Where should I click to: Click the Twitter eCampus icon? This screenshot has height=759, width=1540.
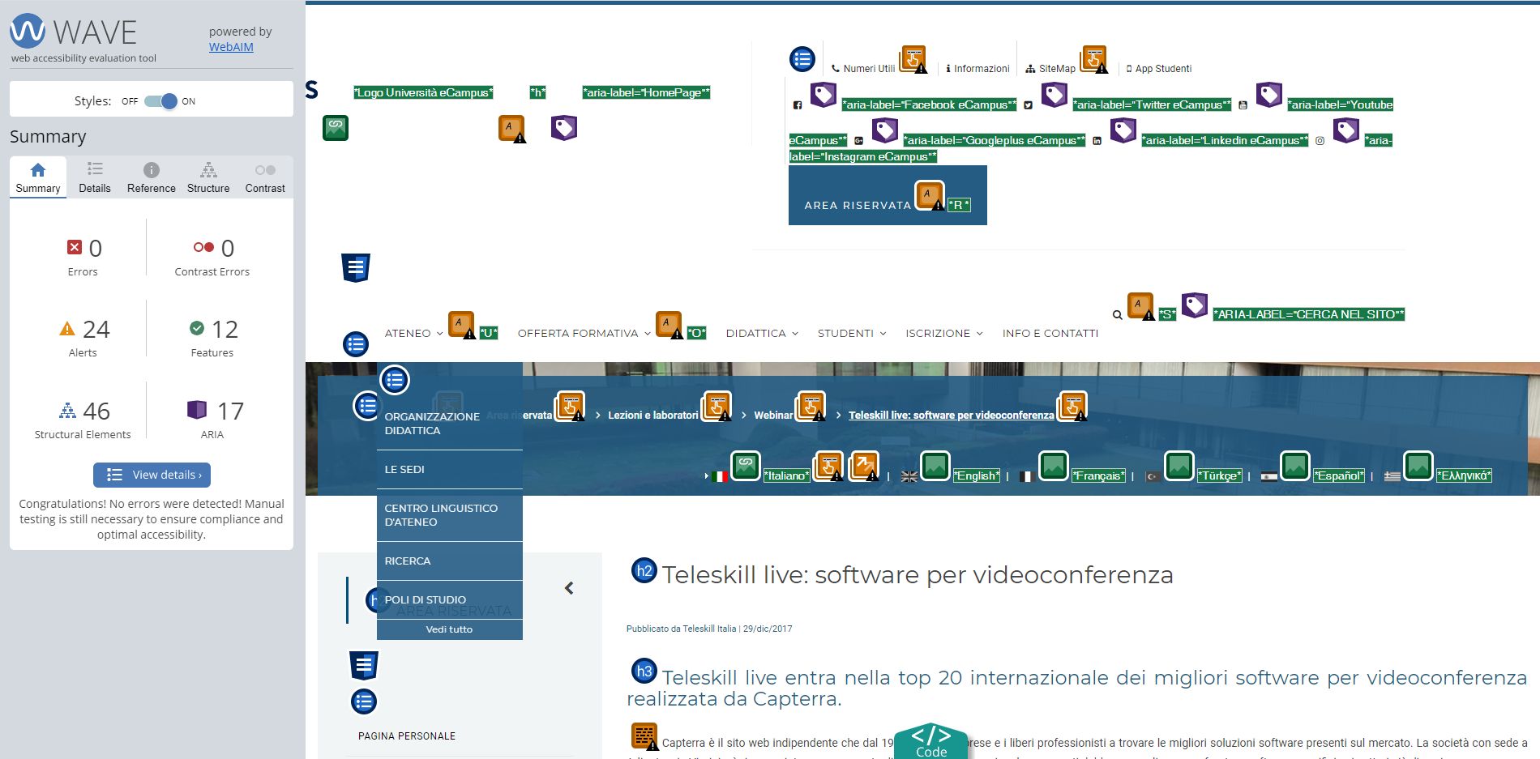1028,105
